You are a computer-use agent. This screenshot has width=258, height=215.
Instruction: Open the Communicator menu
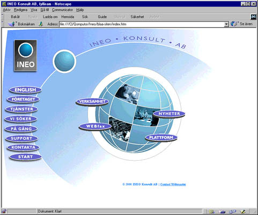(x=62, y=10)
